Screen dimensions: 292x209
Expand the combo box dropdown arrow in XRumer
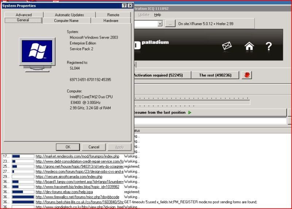coord(160,24)
